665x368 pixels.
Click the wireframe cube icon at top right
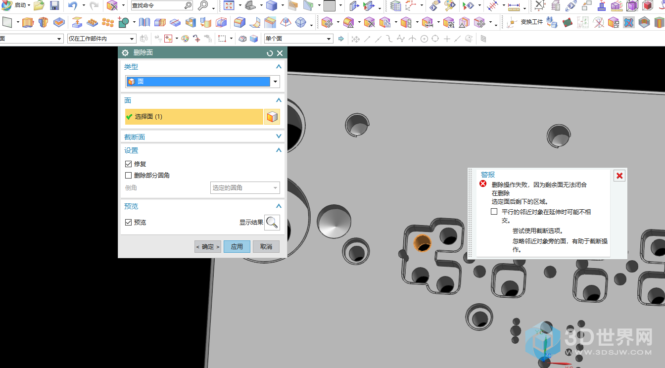(x=632, y=6)
